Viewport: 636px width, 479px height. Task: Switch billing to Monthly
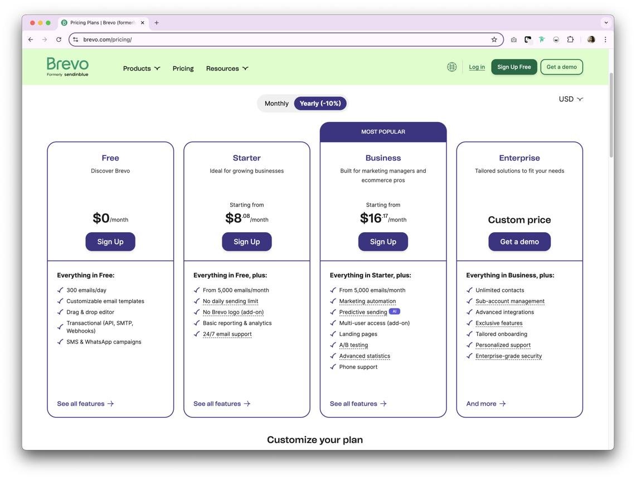coord(276,104)
